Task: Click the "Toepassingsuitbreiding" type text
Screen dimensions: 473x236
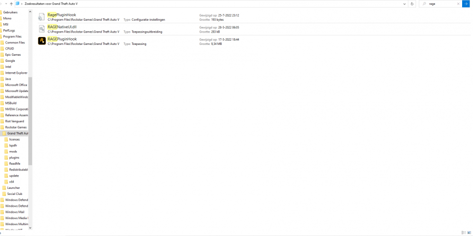Action: pos(147,32)
